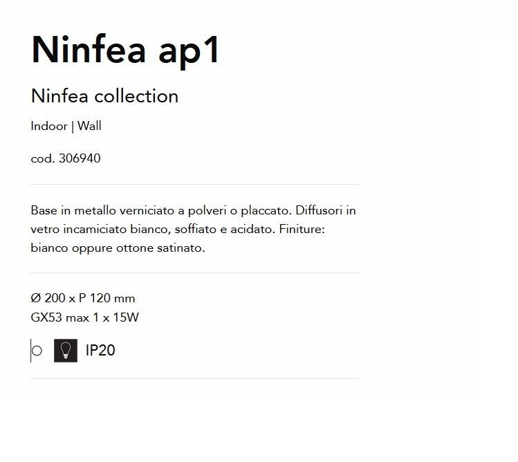Click the 'Diffusori in' text

(x=326, y=210)
